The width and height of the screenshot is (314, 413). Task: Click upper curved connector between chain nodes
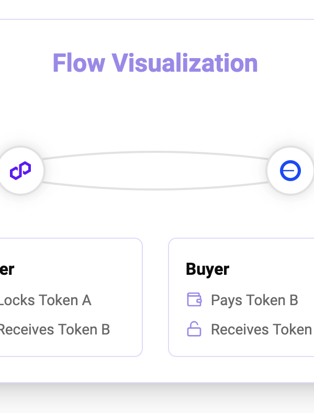[x=155, y=152]
